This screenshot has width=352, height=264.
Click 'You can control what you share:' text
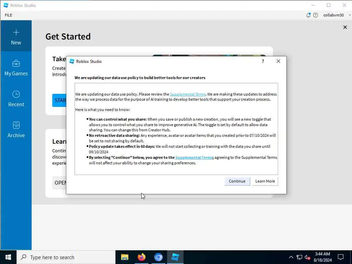118,119
